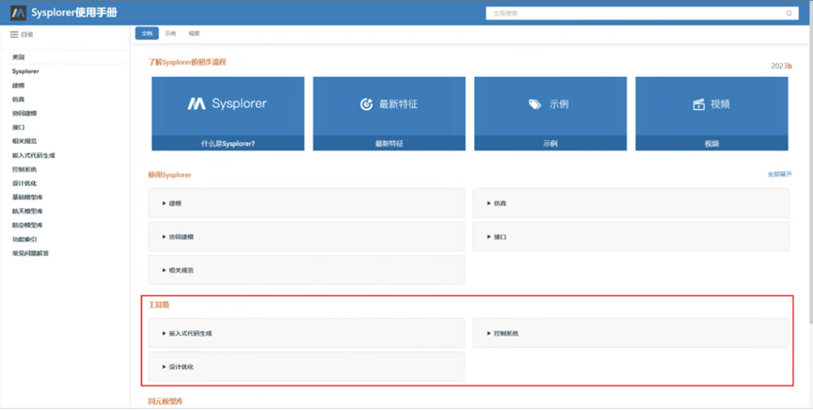The height and width of the screenshot is (410, 813).
Task: Switch to the 示例 tab
Action: (x=170, y=33)
